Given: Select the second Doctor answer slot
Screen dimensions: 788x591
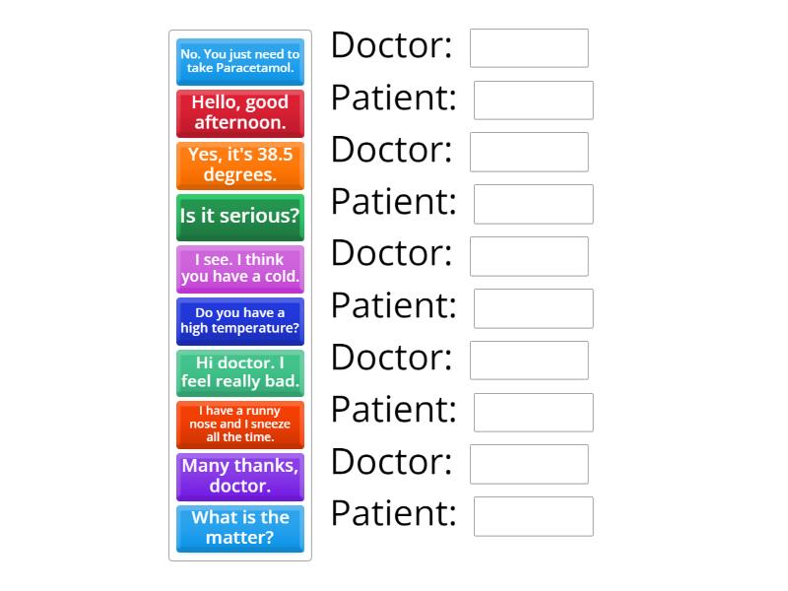Looking at the screenshot, I should coord(528,152).
